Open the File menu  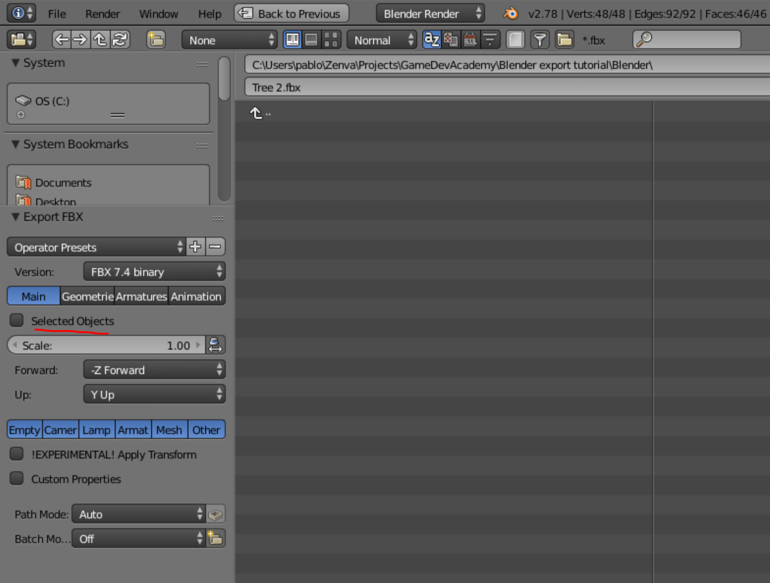pyautogui.click(x=57, y=13)
